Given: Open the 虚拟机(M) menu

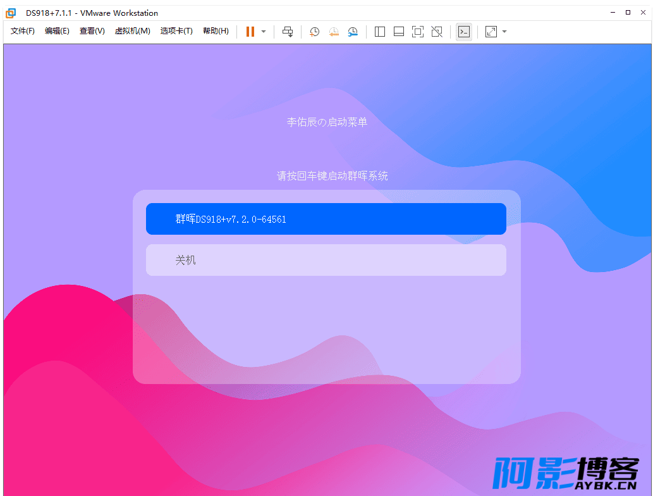Looking at the screenshot, I should click(x=132, y=31).
